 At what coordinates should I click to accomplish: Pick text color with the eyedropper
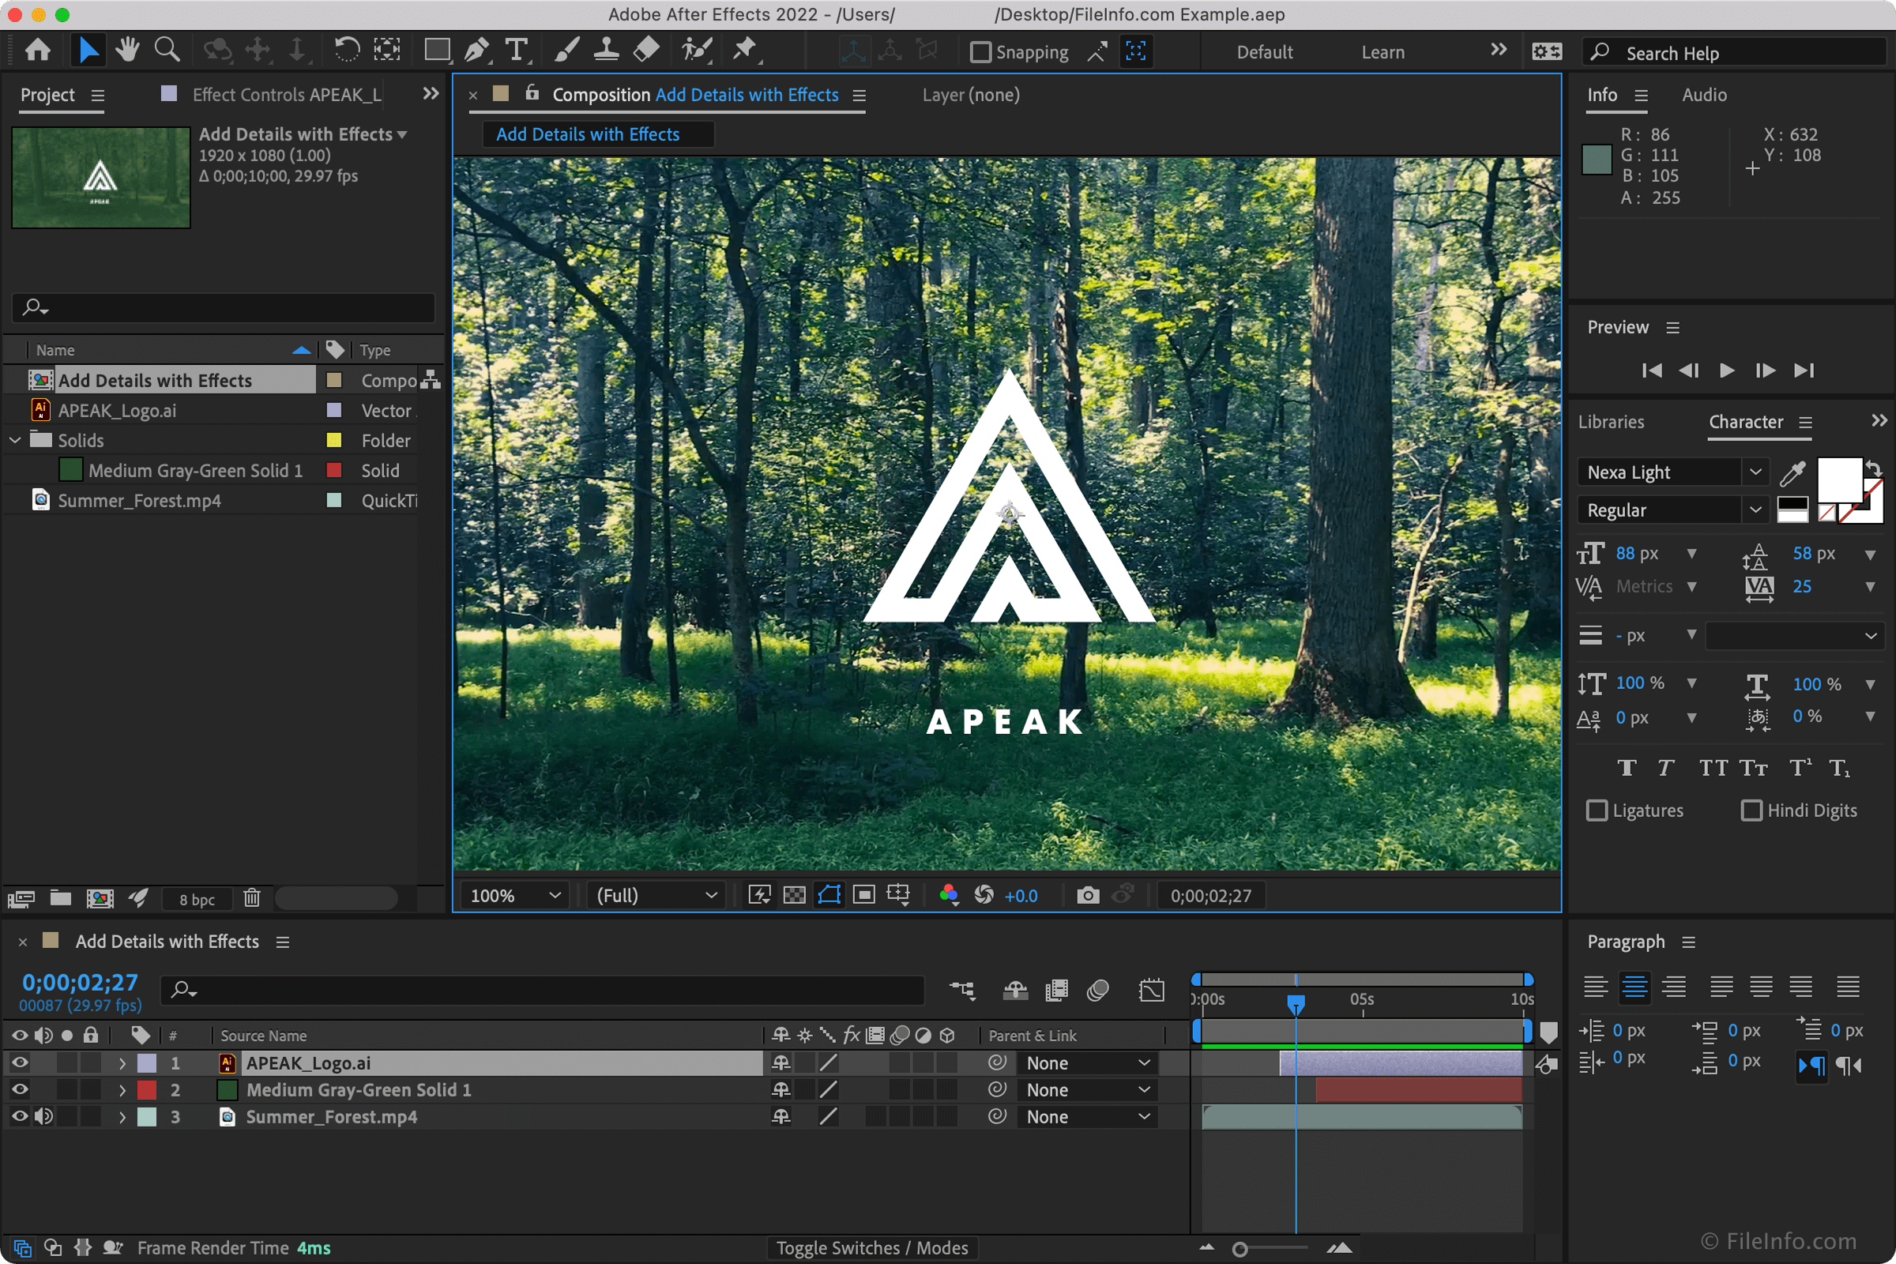1792,473
